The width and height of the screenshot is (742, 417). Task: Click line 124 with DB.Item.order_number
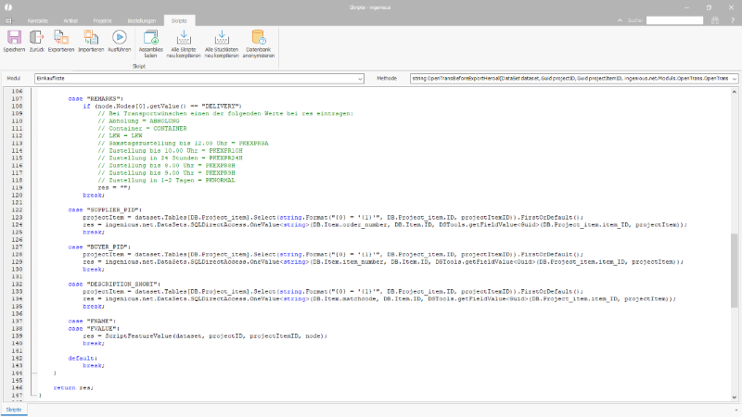385,225
